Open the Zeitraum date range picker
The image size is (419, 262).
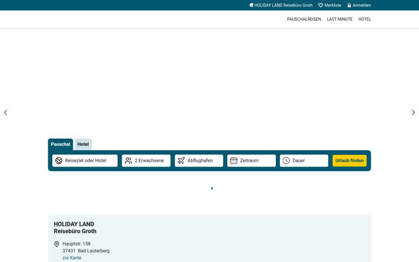pos(251,161)
